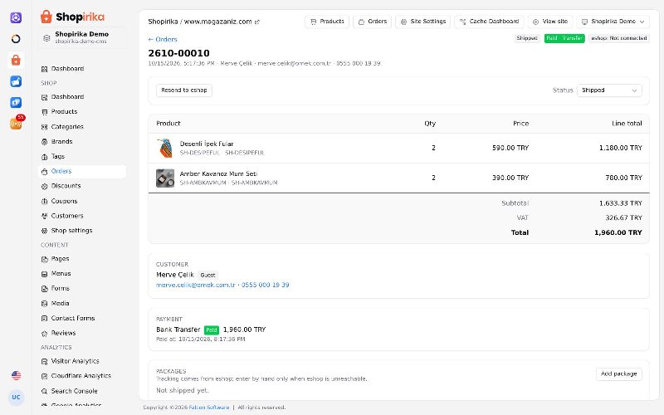Click the Shipped status badge at top
Screen dimensions: 664x415
[527, 38]
